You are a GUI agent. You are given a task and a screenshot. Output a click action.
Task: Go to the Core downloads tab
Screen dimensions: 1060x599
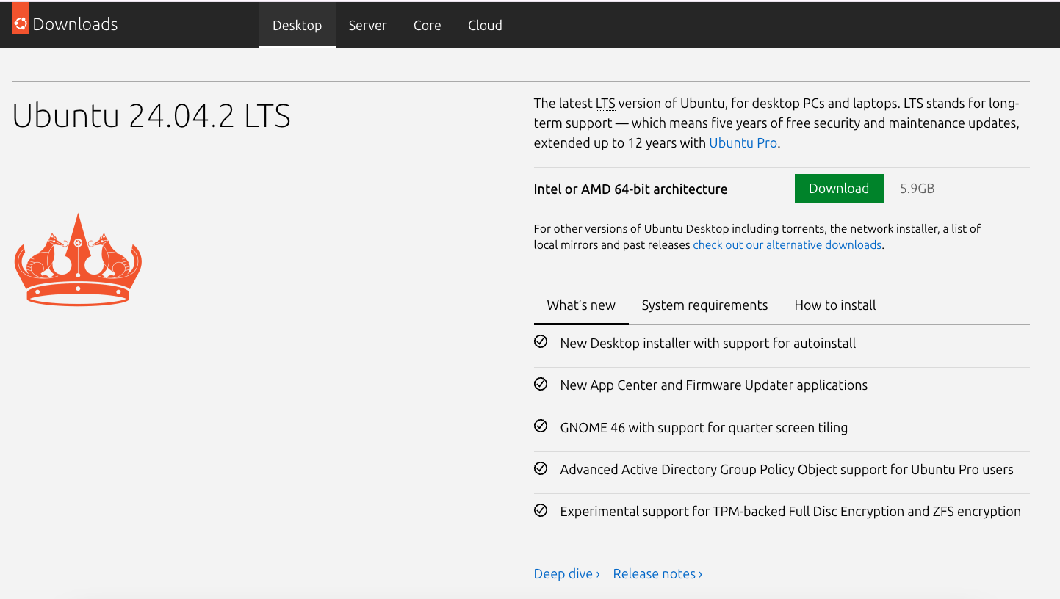pos(427,25)
